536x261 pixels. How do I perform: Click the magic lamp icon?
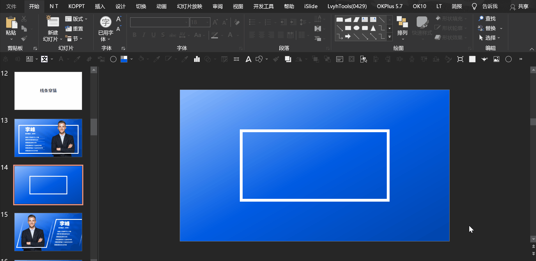pos(484,59)
